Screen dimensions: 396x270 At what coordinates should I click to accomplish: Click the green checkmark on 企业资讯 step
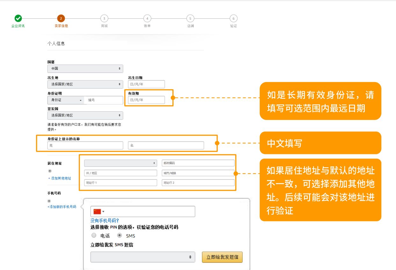(18, 18)
